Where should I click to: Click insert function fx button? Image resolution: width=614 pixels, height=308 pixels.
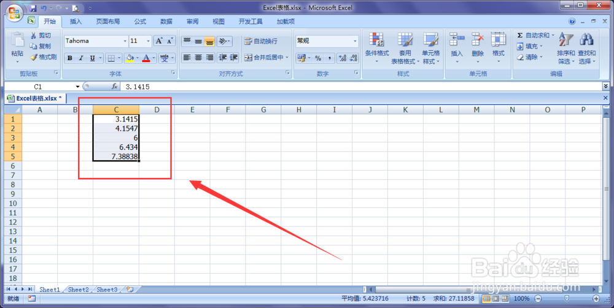click(115, 87)
